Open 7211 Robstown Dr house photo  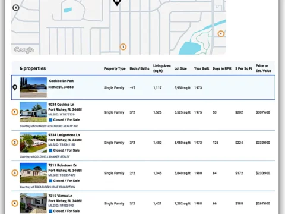pos(33,173)
